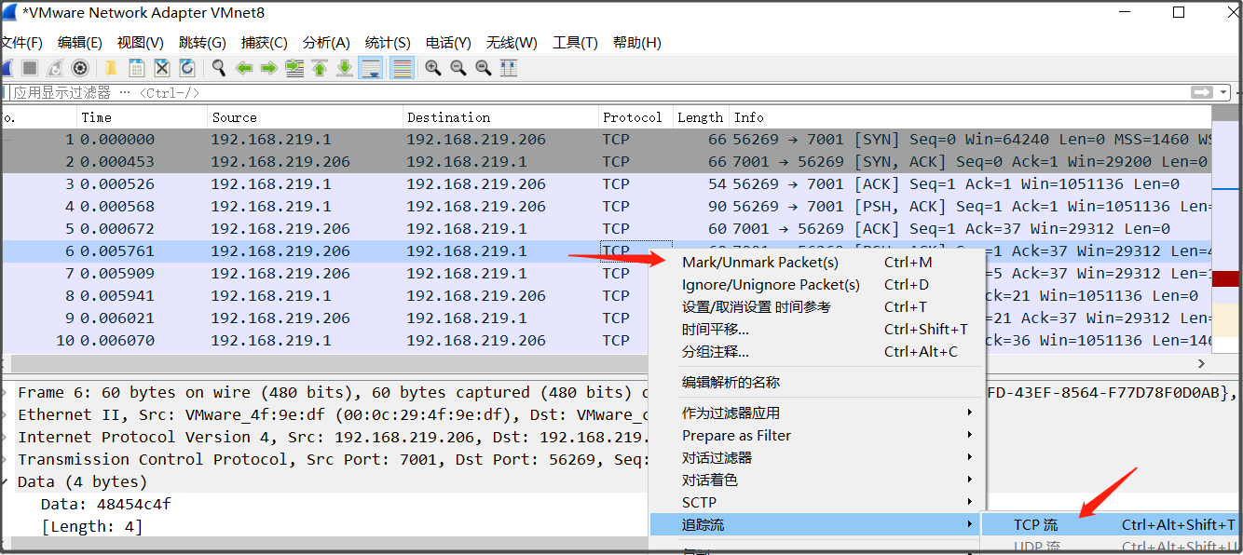Open the 视图(V) menu
The height and width of the screenshot is (555, 1243).
tap(141, 43)
